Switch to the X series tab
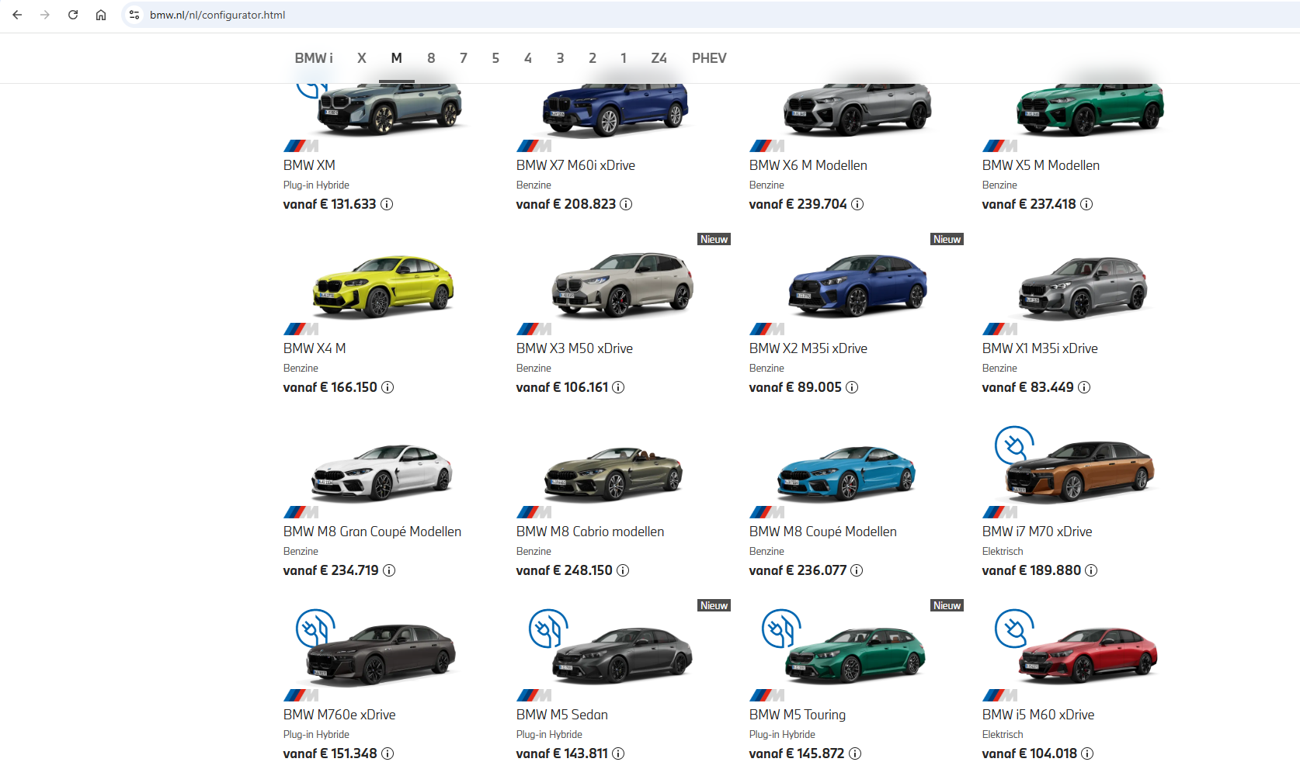This screenshot has width=1300, height=769. point(362,58)
